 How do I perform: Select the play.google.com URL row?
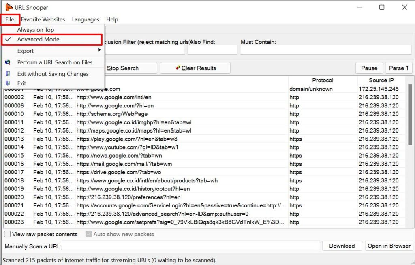(x=204, y=139)
